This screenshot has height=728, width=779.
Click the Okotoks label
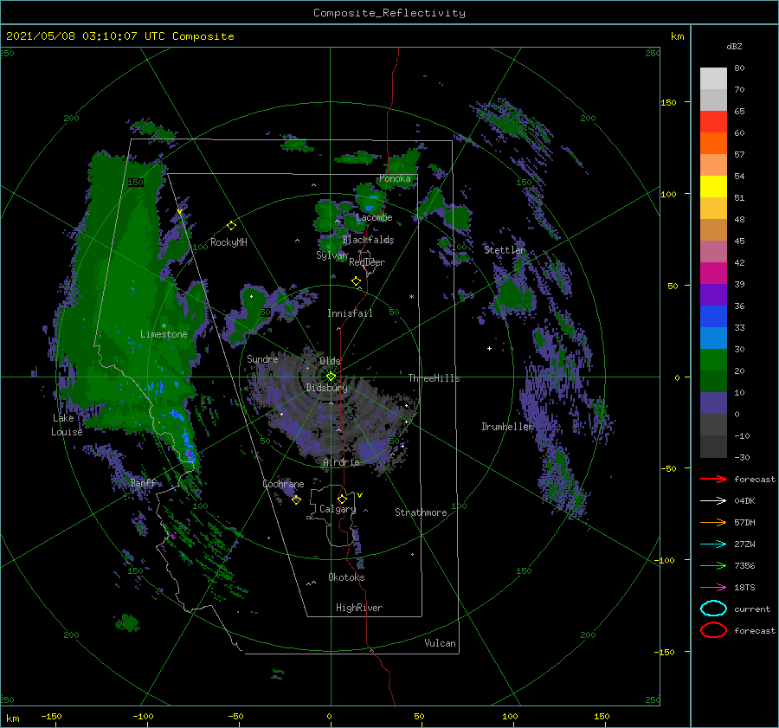pos(346,577)
